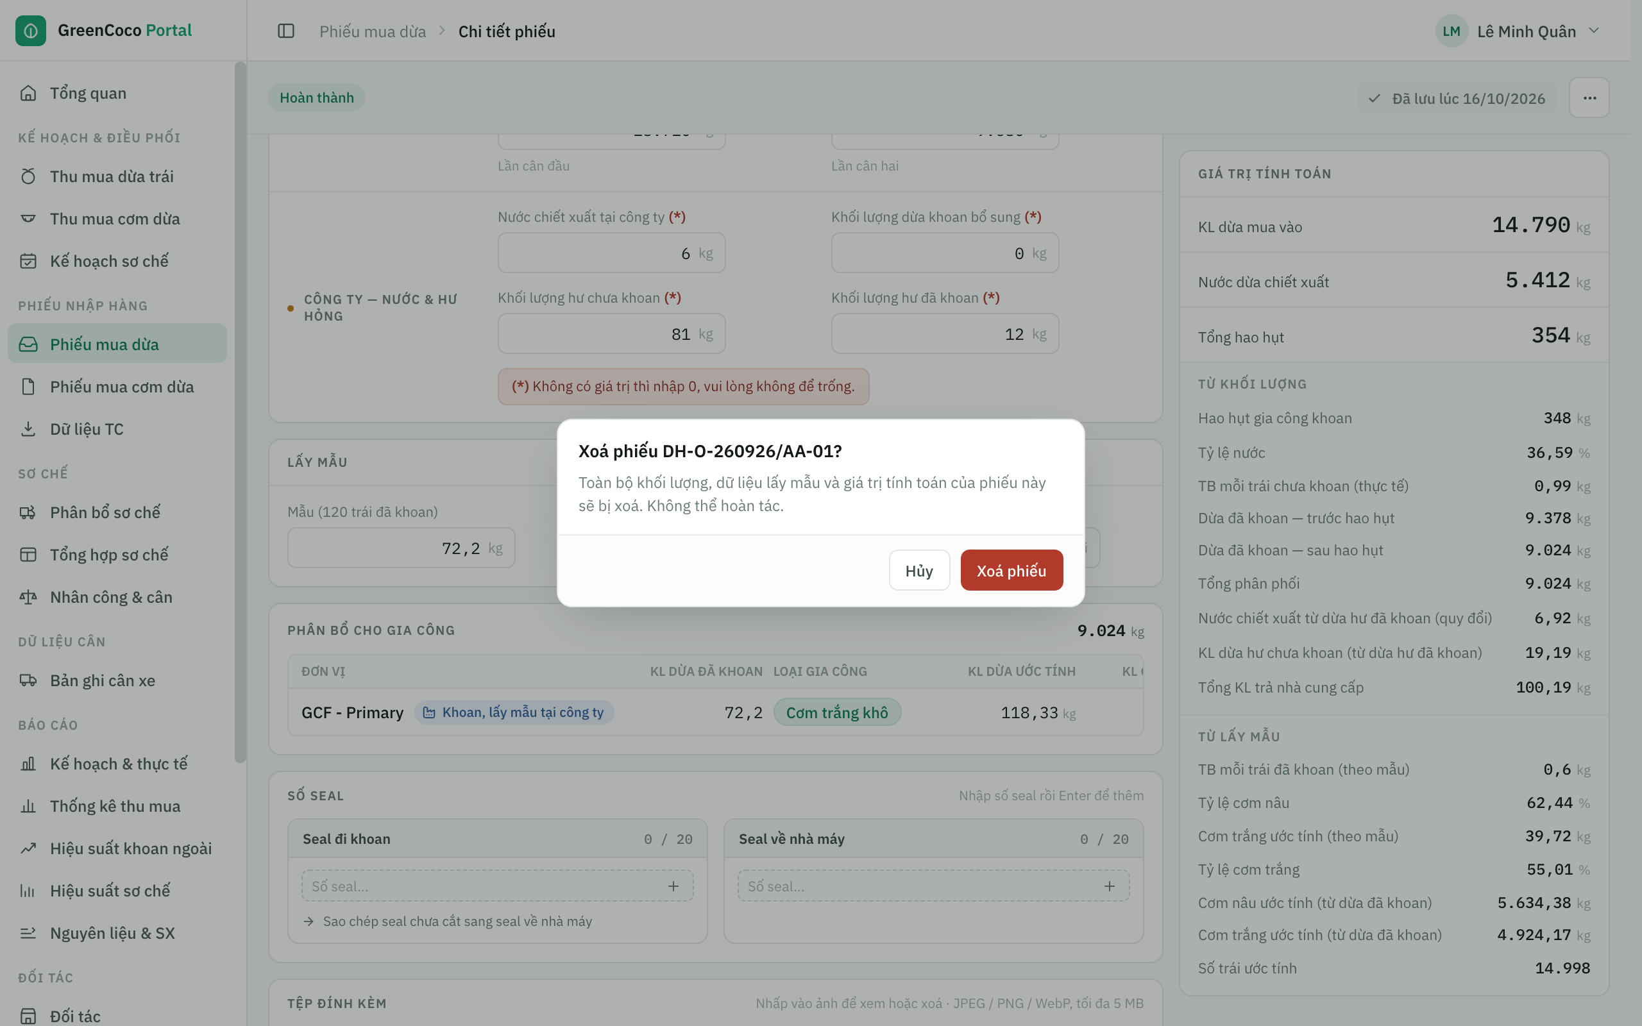This screenshot has width=1642, height=1026.
Task: Open Tổng hợp sơ chế menu item
Action: tap(117, 555)
